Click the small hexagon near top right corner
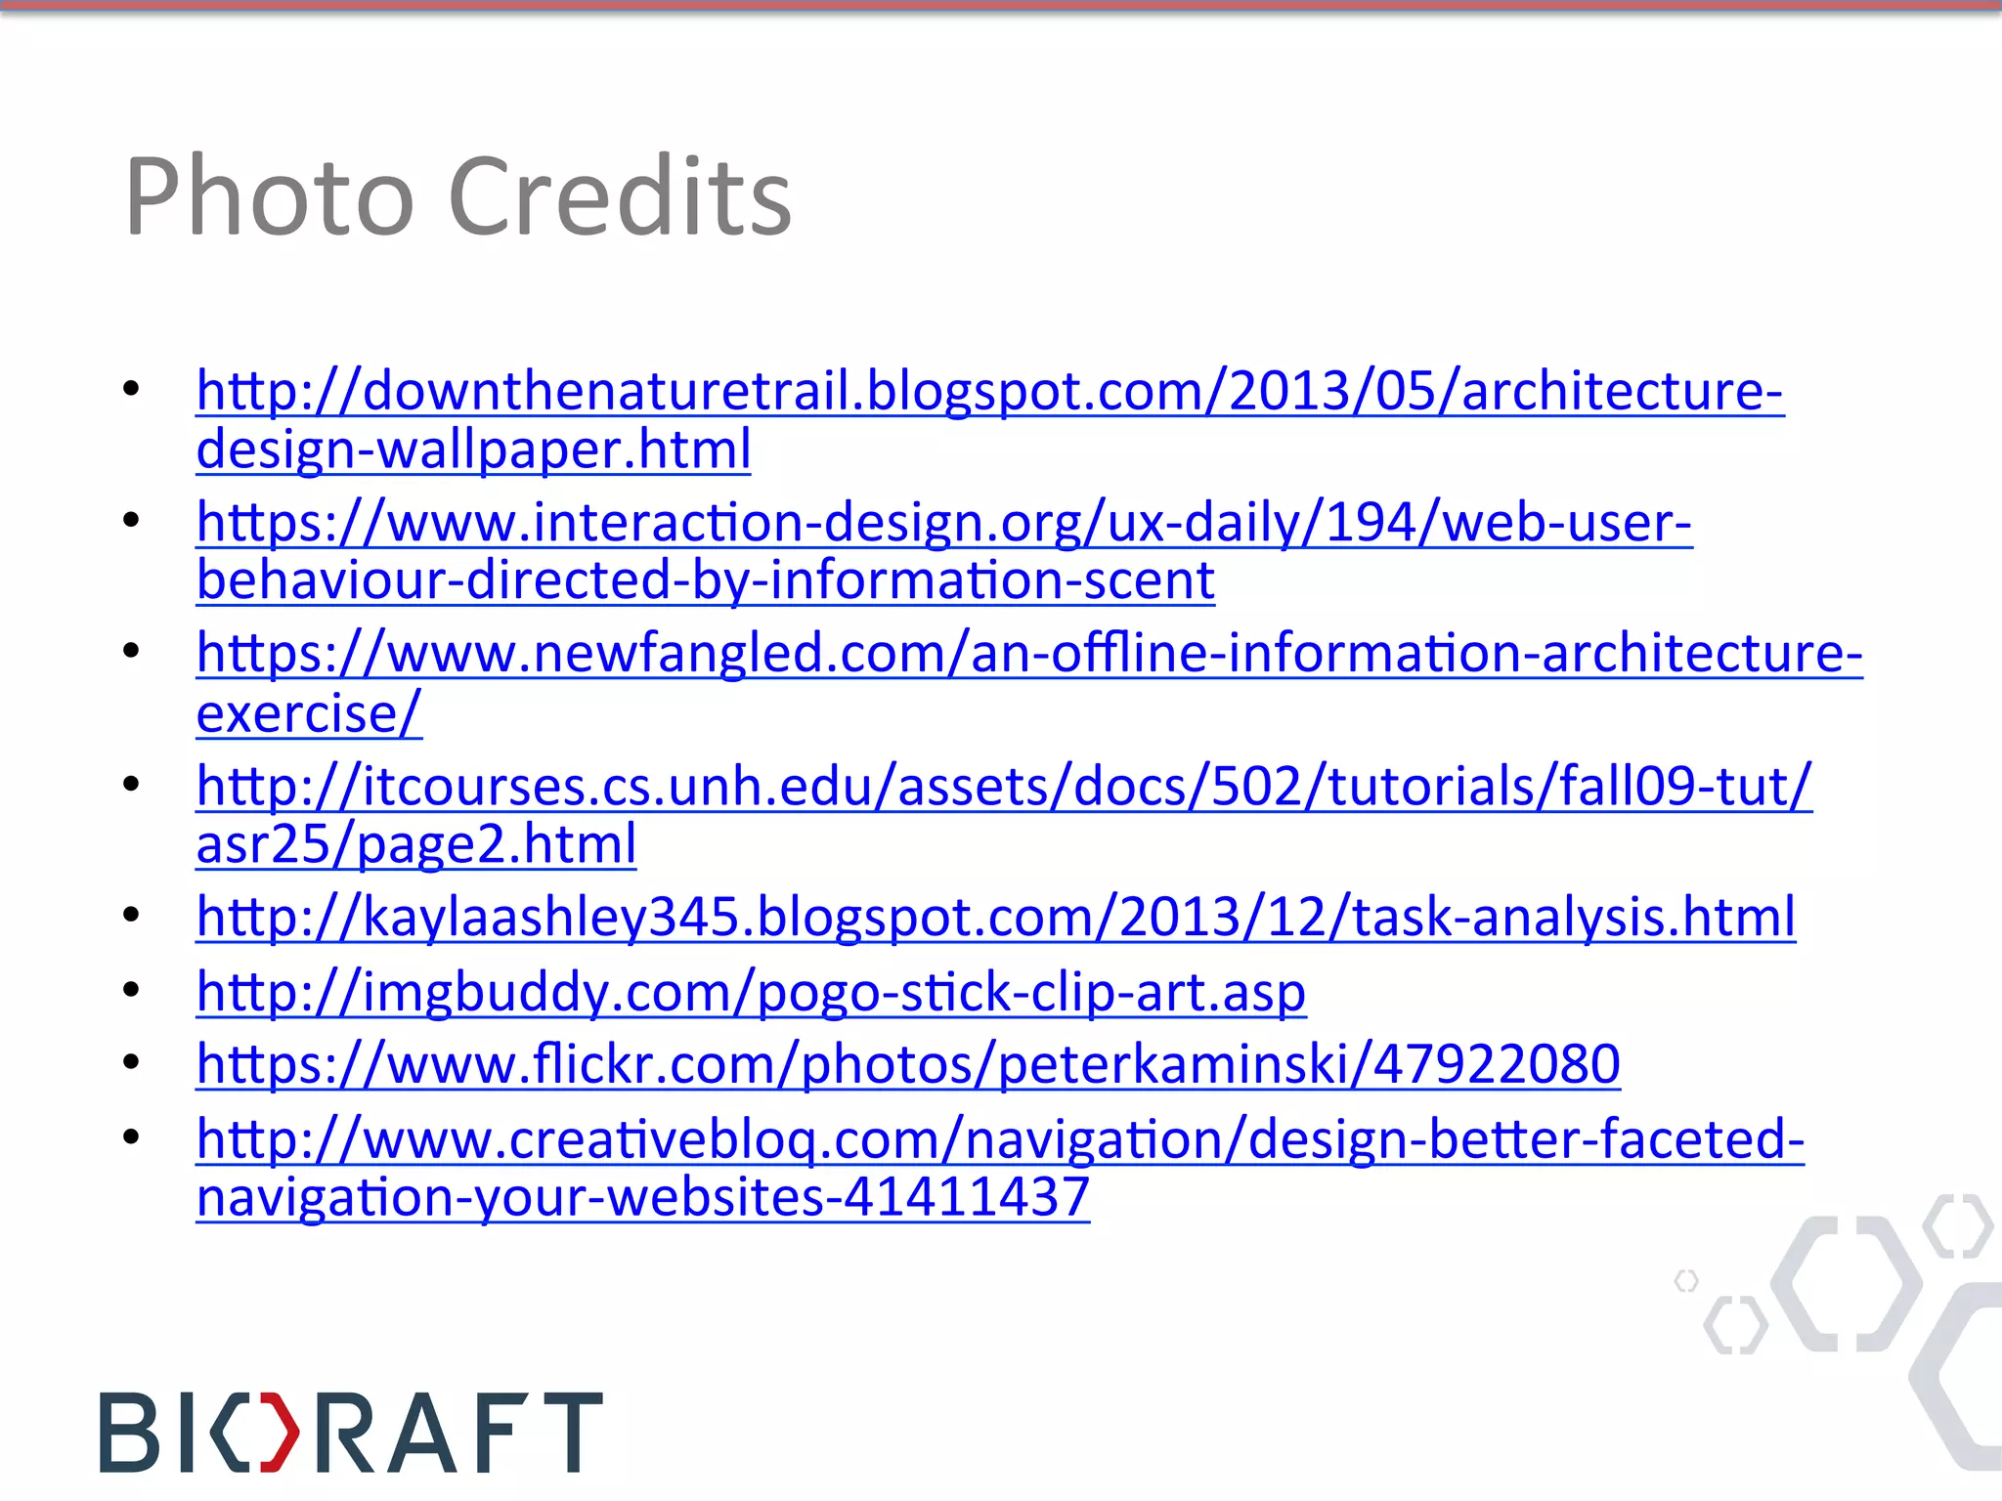Viewport: 2002px width, 1501px height. pos(1957,1225)
